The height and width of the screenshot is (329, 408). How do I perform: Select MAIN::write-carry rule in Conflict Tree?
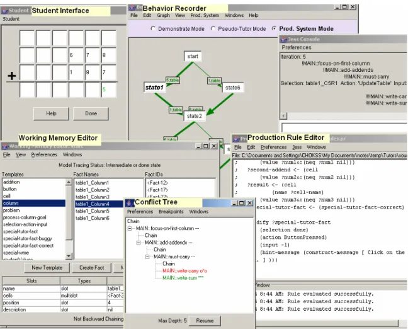click(184, 271)
